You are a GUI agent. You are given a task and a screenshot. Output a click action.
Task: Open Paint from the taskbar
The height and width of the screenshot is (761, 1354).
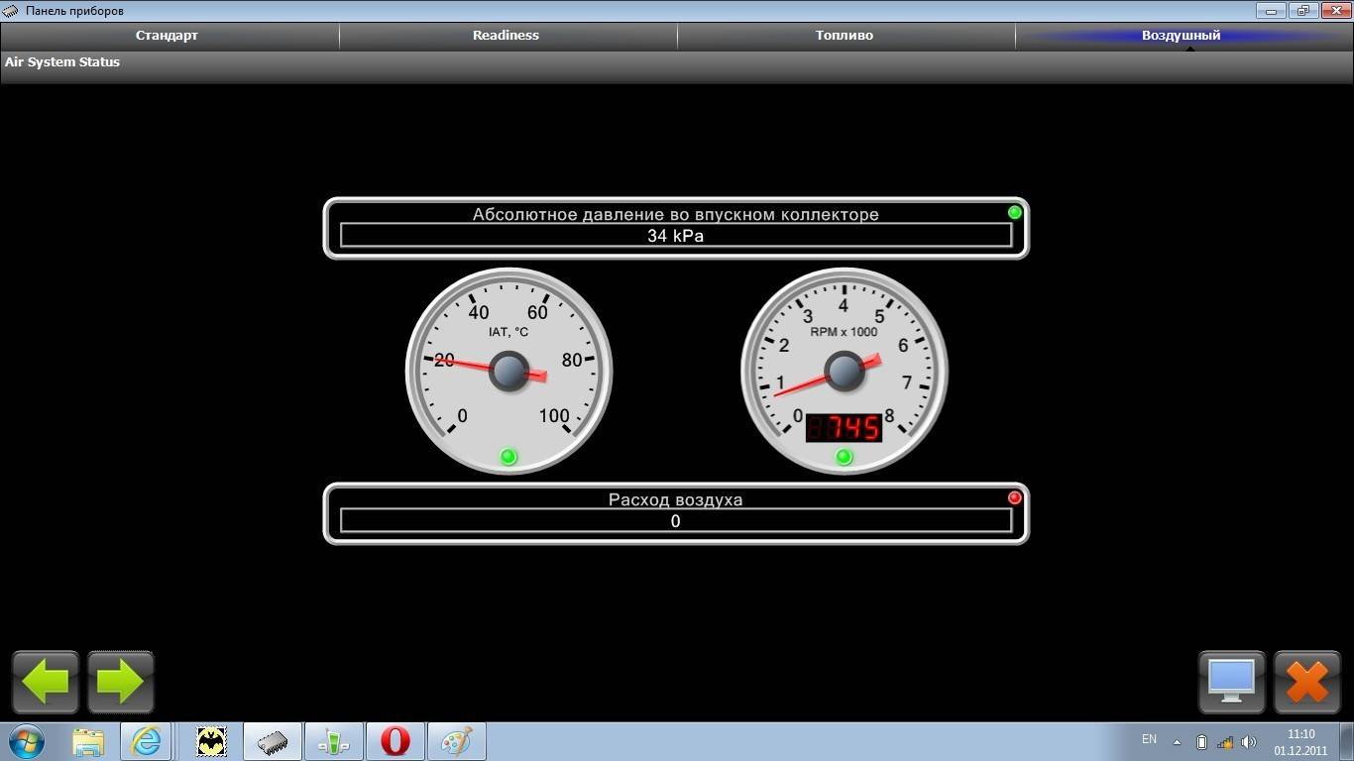456,741
